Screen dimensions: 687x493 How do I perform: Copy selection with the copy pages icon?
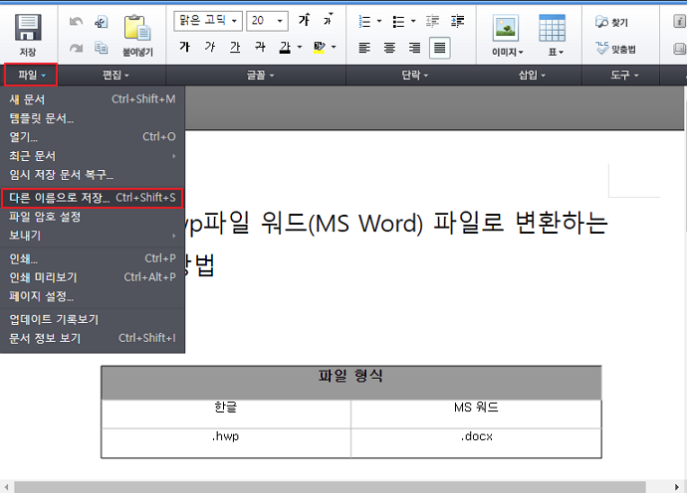tap(102, 48)
